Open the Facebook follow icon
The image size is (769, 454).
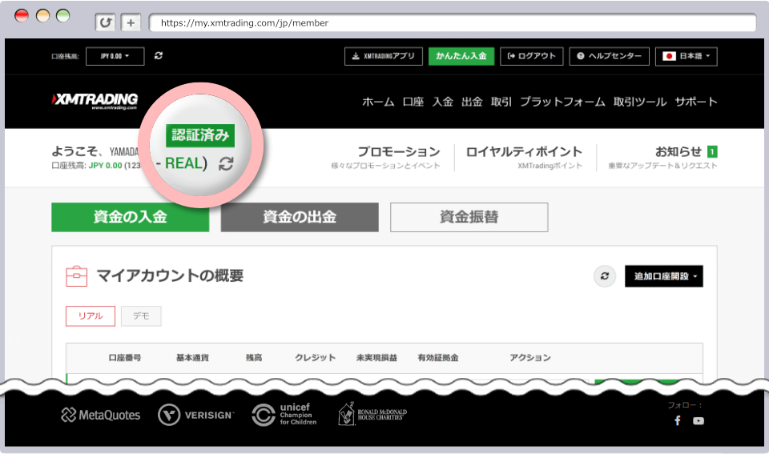[678, 420]
